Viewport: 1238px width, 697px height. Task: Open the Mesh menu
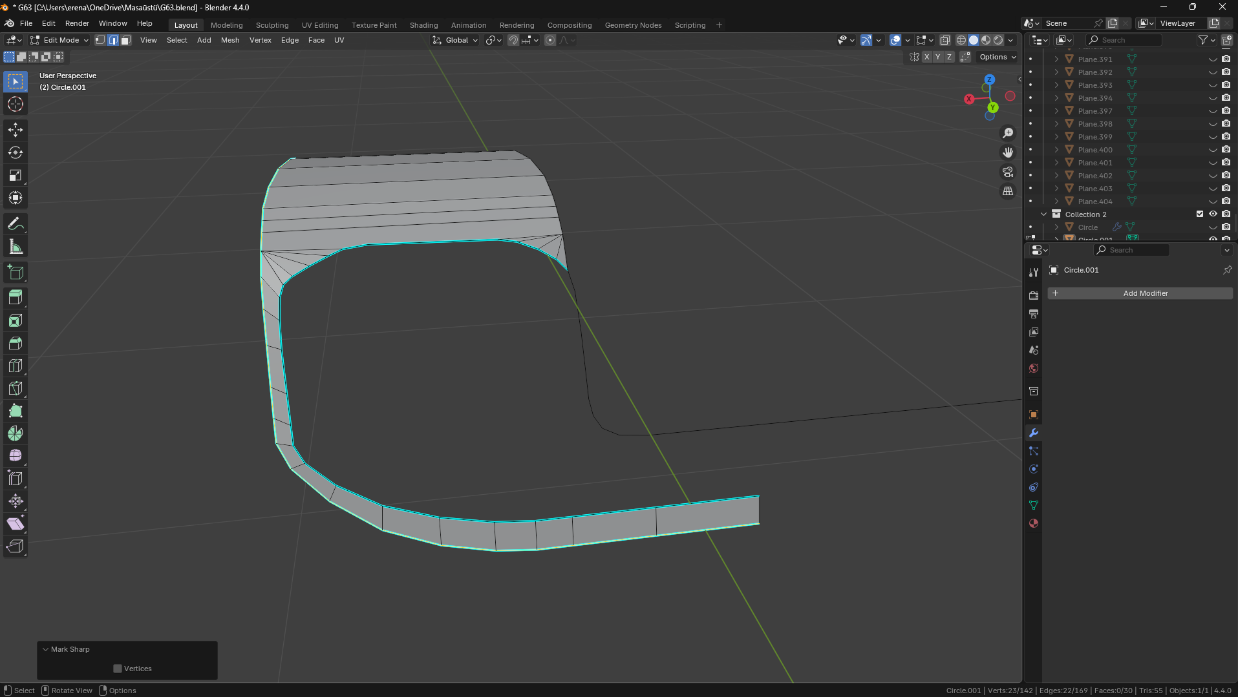229,40
